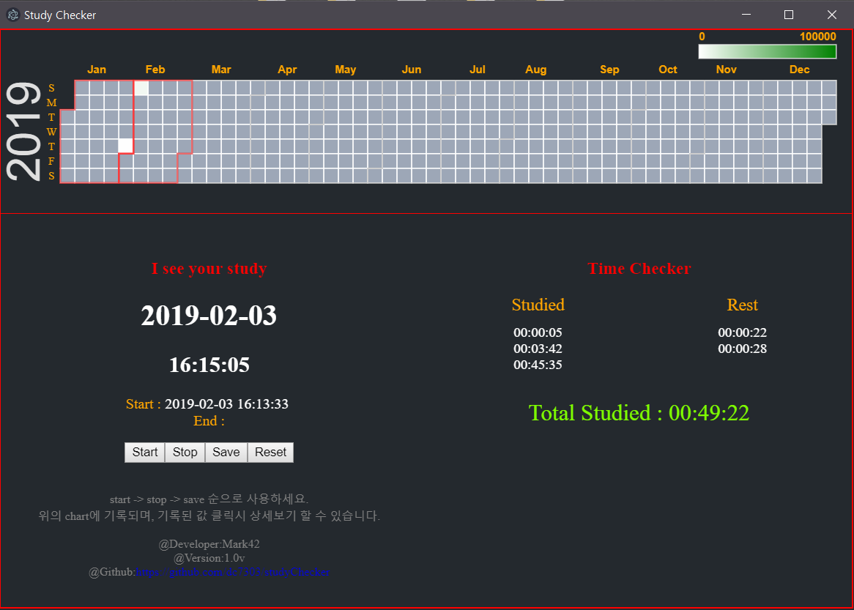Click the start timestamp 2019-02-03 16:13:33
This screenshot has height=610, width=854.
[x=226, y=404]
